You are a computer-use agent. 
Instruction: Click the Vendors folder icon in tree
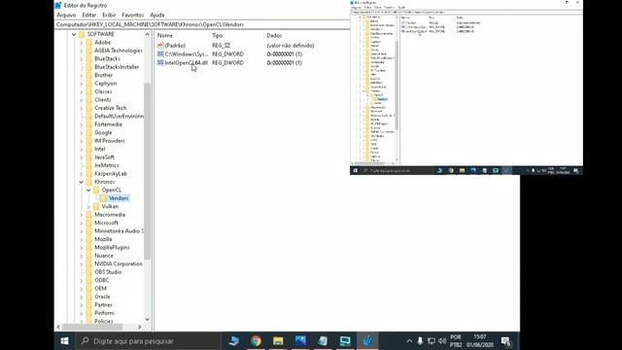pyautogui.click(x=104, y=198)
